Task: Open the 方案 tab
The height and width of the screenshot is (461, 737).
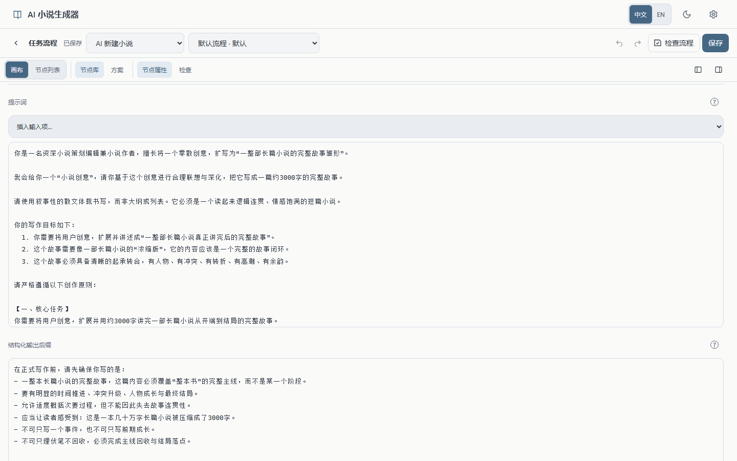Action: click(117, 70)
